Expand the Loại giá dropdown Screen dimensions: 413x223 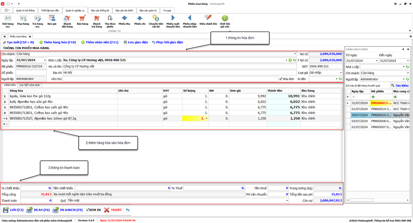[340, 72]
